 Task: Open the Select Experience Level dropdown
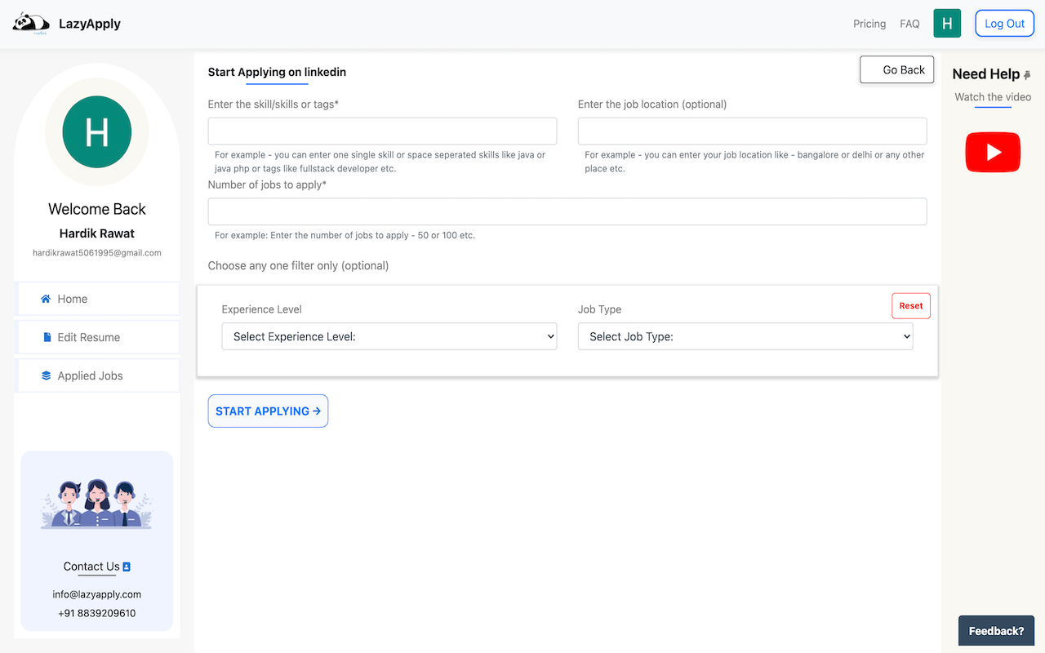(389, 336)
